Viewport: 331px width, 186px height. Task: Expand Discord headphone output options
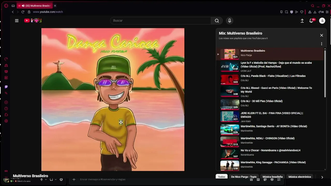tap(56, 180)
